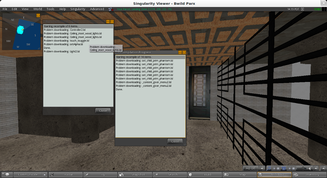
Task: Open the Inventory window
Action: coord(309,175)
